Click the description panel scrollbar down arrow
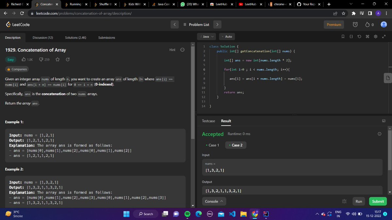The image size is (392, 220). tap(193, 205)
